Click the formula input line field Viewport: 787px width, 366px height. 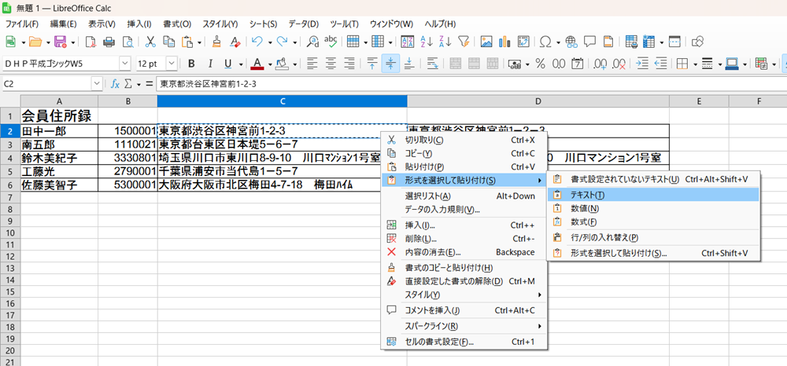[471, 84]
